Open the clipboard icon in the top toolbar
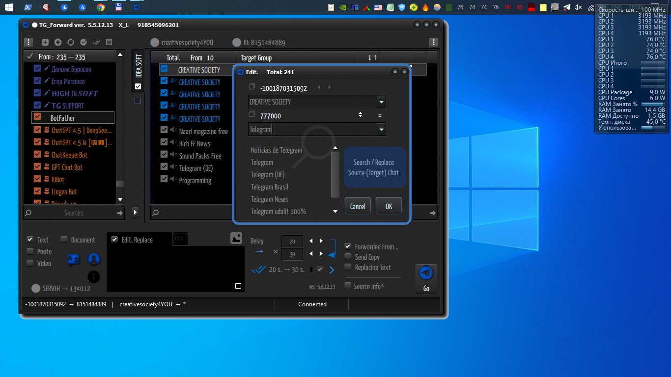The image size is (671, 377). tap(109, 42)
